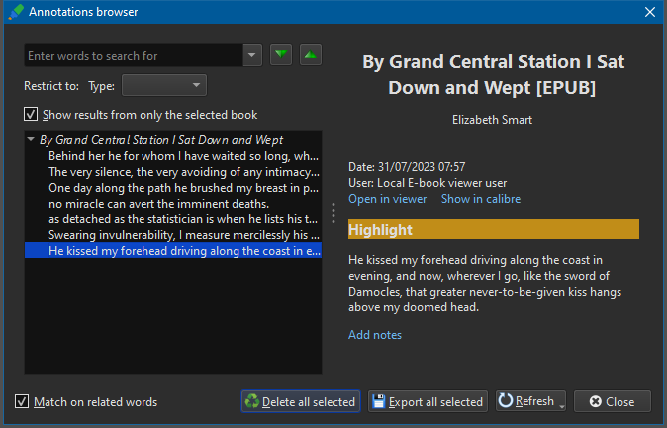Viewport: 667px width, 428px height.
Task: Collapse the By Grand Central Station tree node
Action: coord(32,140)
